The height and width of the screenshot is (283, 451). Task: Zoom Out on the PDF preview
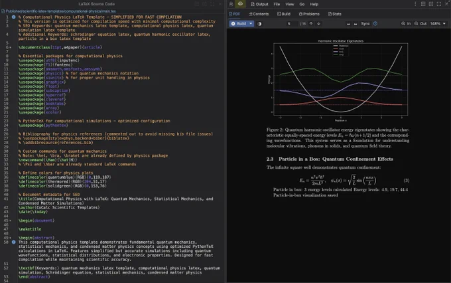click(x=420, y=24)
